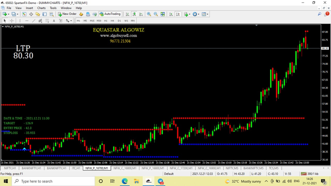Zoom out on the chart
Viewport: 331px width, 186px height.
(x=156, y=14)
